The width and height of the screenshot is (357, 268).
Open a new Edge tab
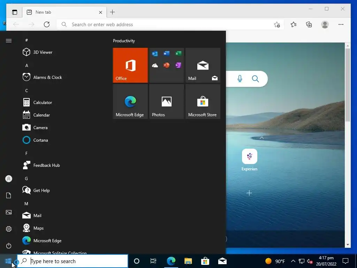point(113,12)
